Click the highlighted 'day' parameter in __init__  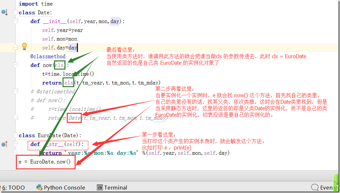click(x=115, y=21)
